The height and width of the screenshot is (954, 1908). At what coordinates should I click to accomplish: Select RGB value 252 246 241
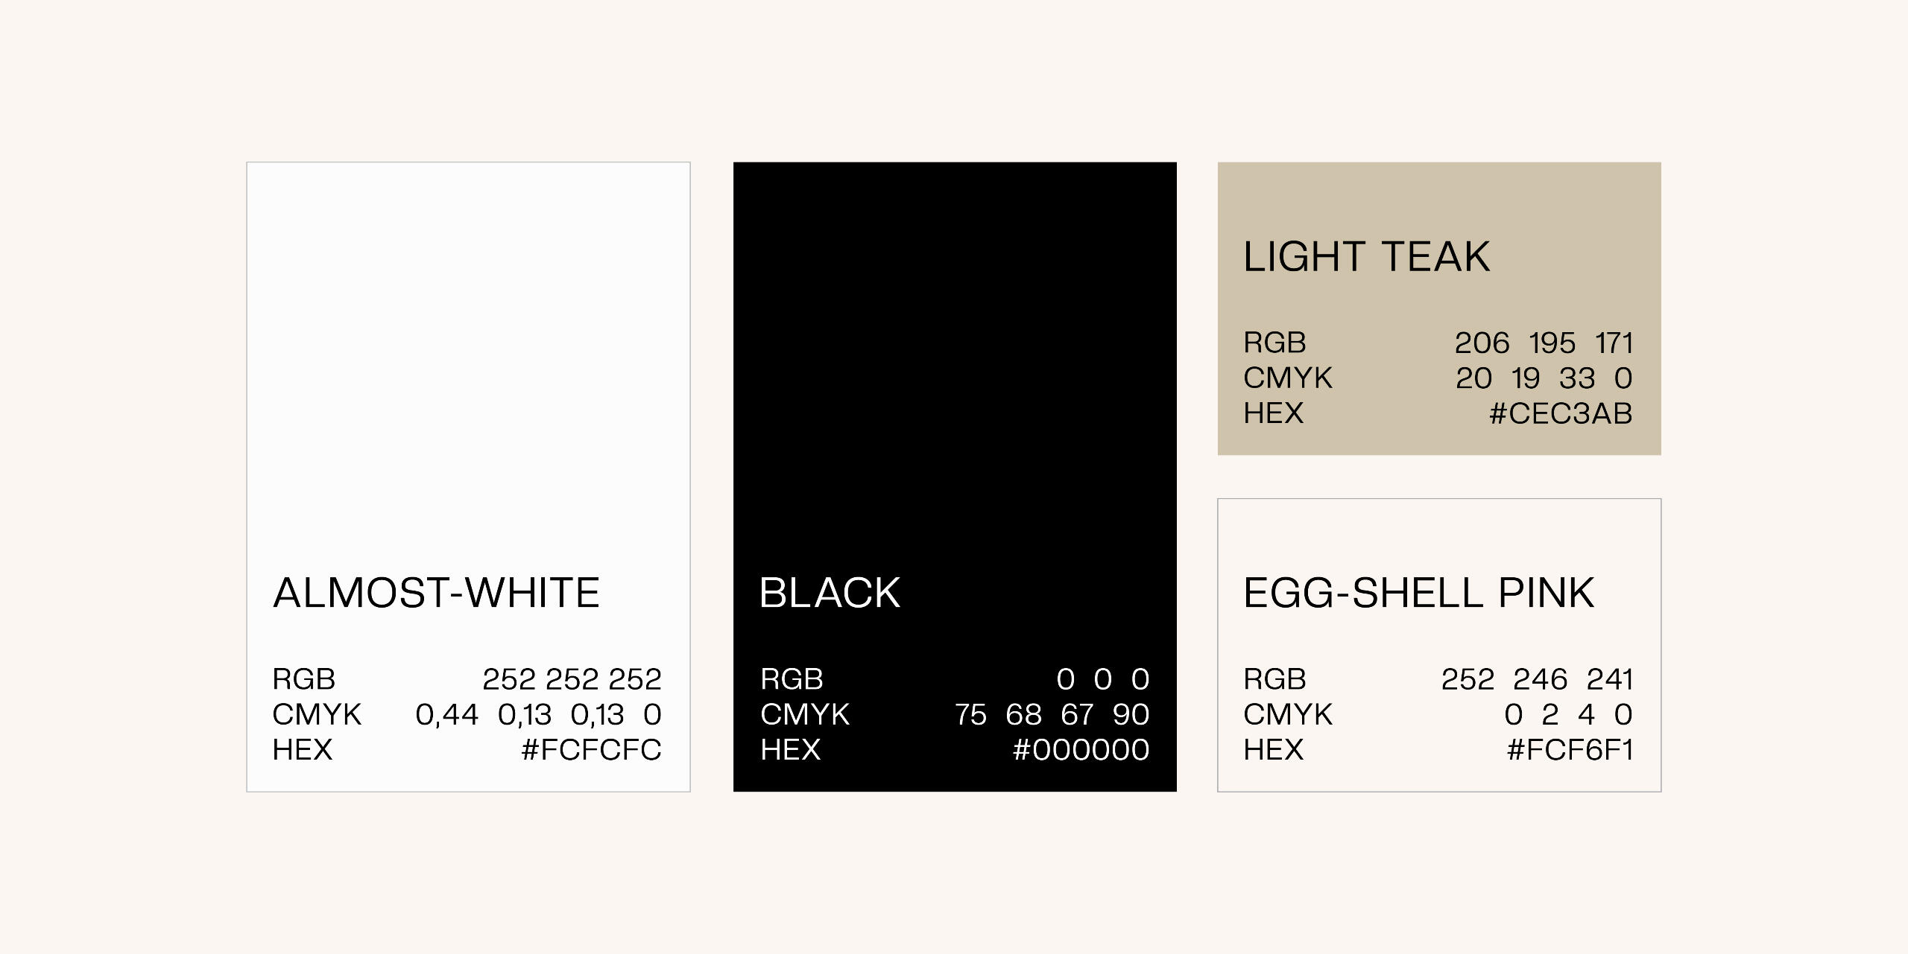pyautogui.click(x=1537, y=679)
